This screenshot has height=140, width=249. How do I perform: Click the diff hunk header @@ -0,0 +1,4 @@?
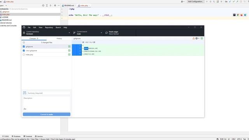89,42
